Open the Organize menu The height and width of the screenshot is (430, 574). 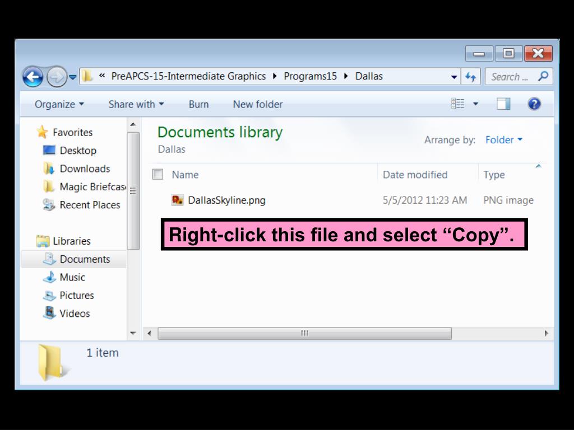coord(59,104)
